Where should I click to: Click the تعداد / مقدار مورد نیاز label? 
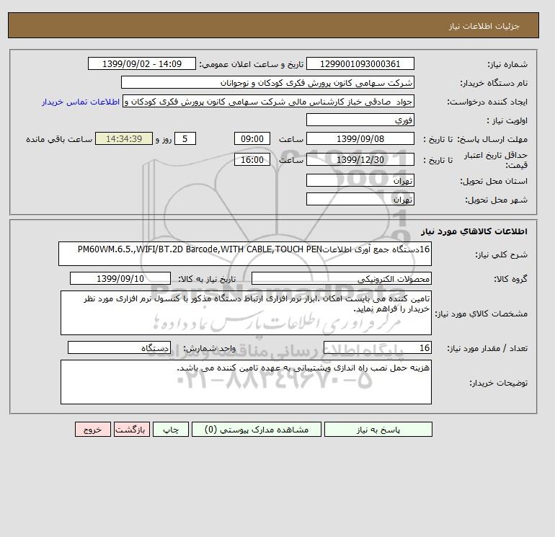point(487,348)
